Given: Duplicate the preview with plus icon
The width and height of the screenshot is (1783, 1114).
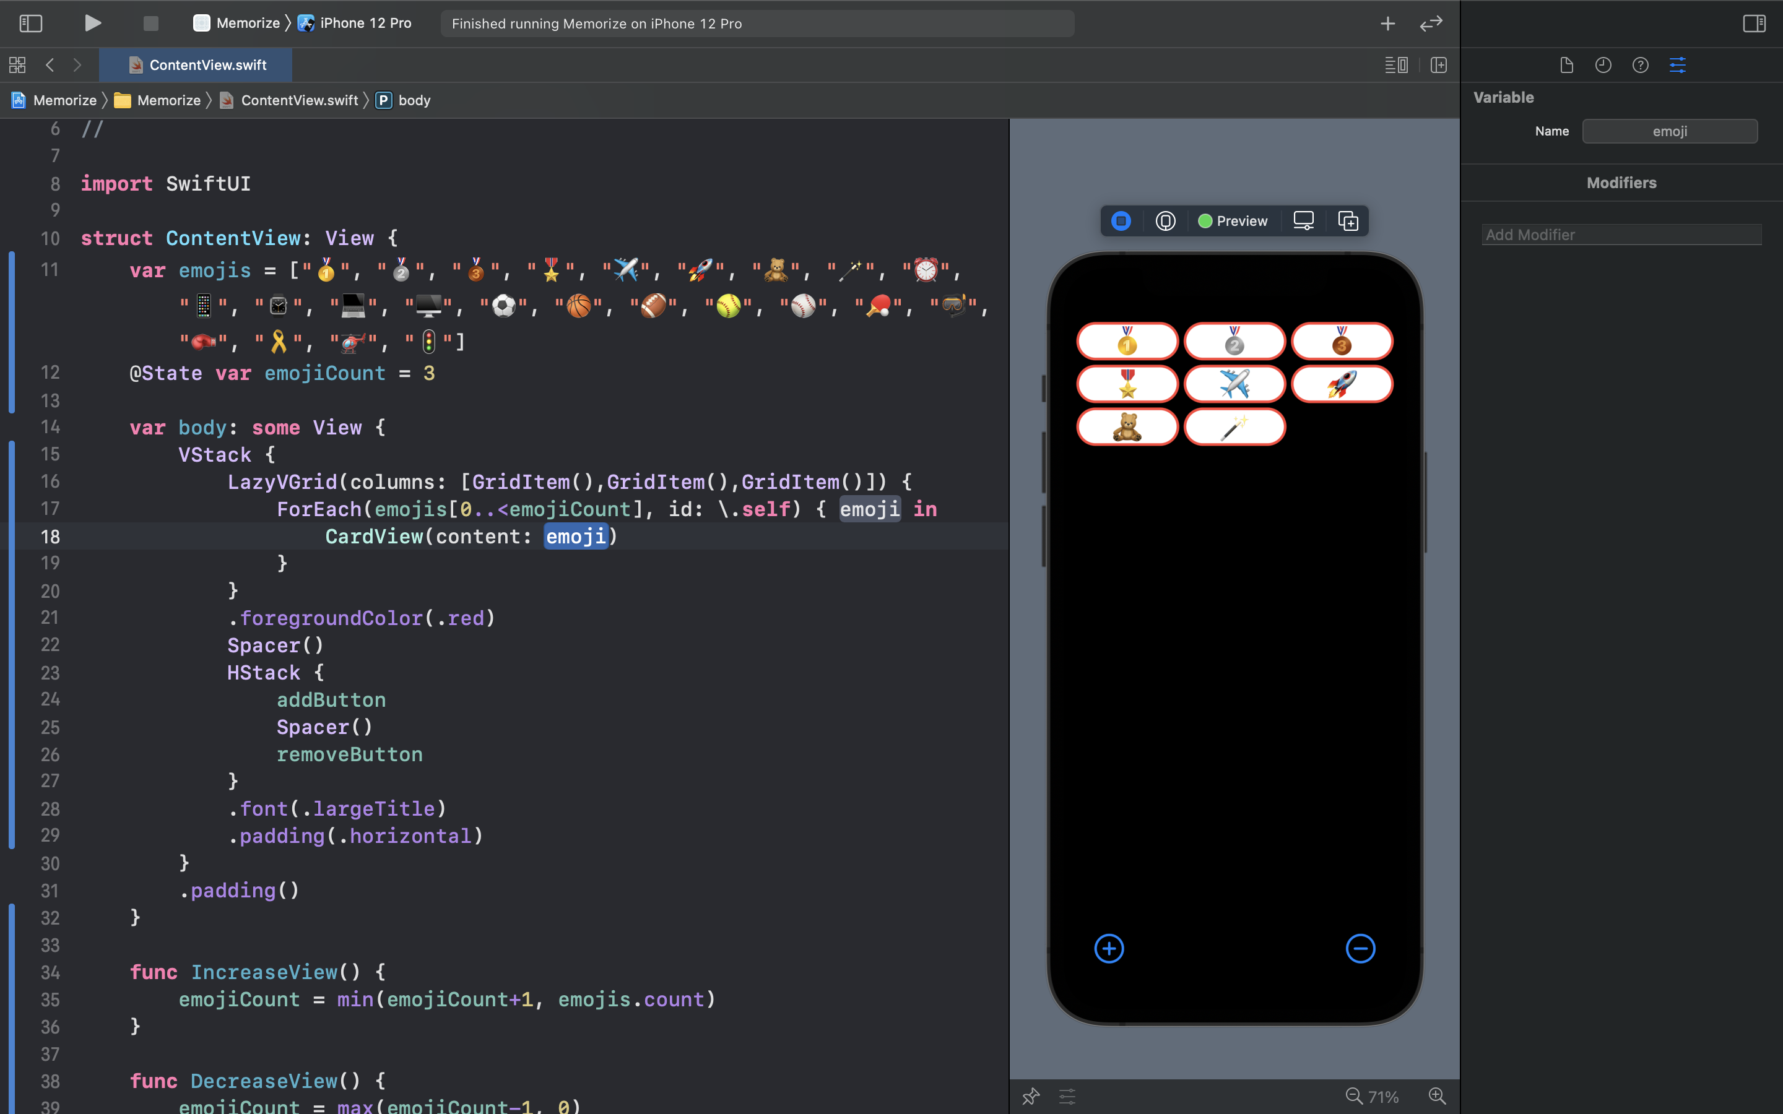Looking at the screenshot, I should [1348, 220].
